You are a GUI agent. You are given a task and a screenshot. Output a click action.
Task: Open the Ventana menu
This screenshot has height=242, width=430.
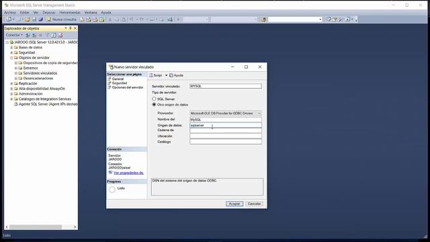[x=91, y=12]
